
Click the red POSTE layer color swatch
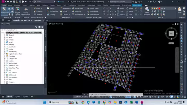coord(159,9)
